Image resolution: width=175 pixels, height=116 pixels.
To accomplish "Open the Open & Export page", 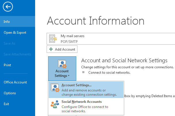I will [18, 33].
